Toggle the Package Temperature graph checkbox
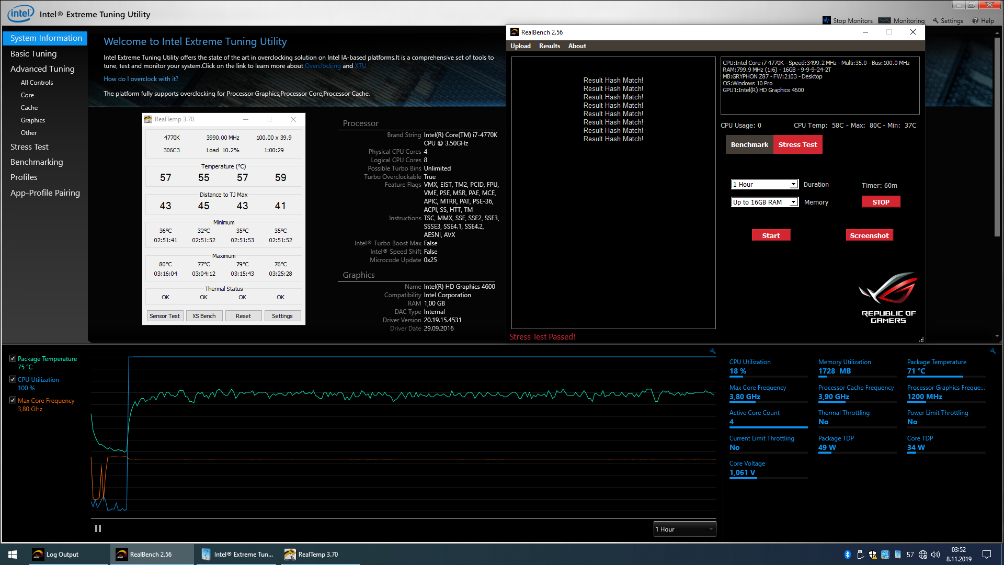Viewport: 1004px width, 565px height. pyautogui.click(x=13, y=358)
